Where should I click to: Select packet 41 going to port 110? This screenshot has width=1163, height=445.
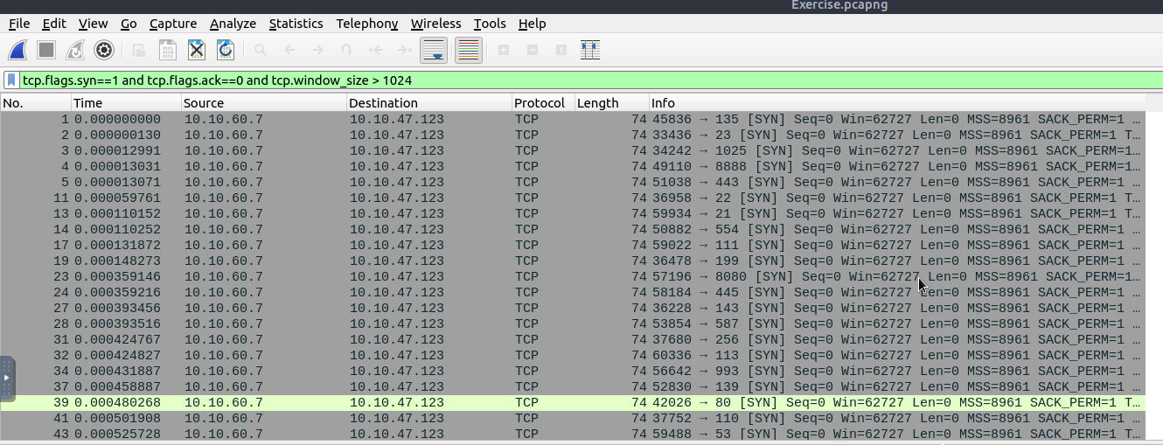coord(571,419)
